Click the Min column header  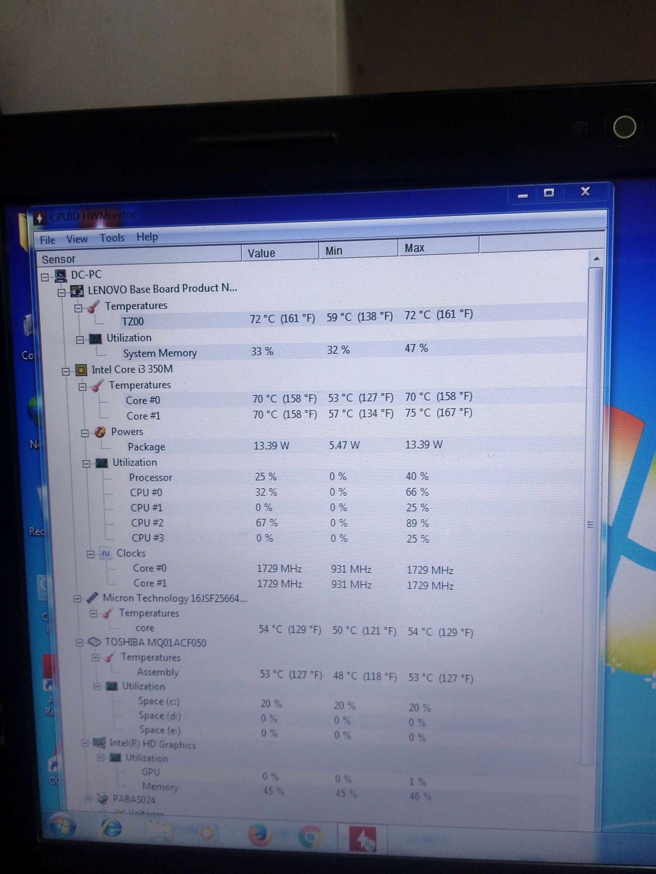coord(358,250)
